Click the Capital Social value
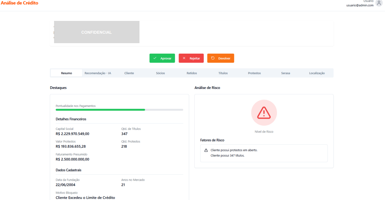Screen dimensions: 385x200 click(x=72, y=134)
